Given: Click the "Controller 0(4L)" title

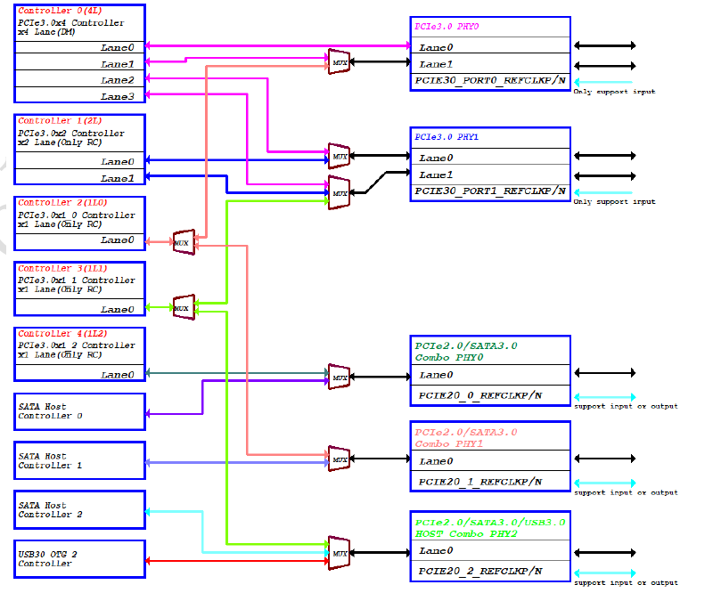Looking at the screenshot, I should pos(61,11).
